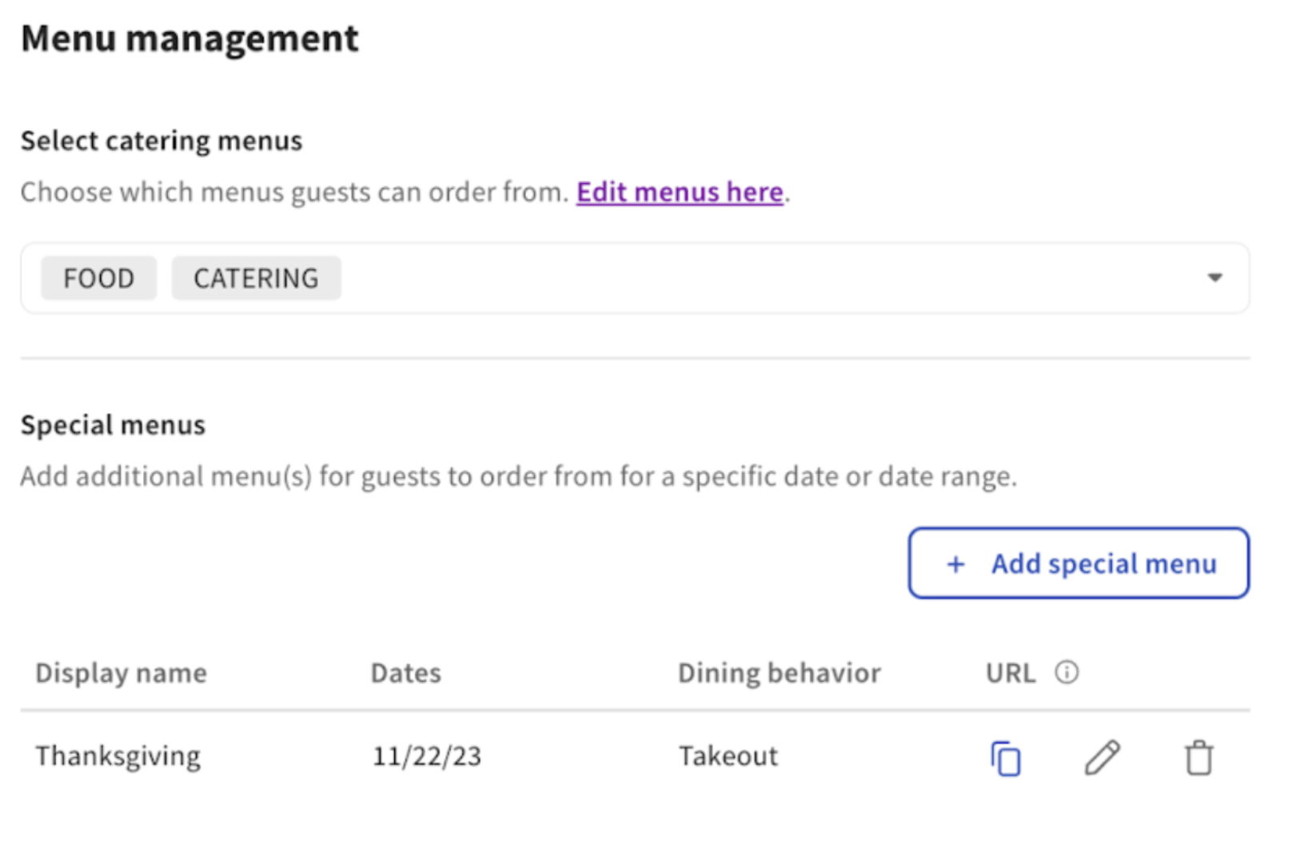Viewport: 1292px width, 857px height.
Task: Click the Dining behavior column header
Action: click(x=779, y=672)
